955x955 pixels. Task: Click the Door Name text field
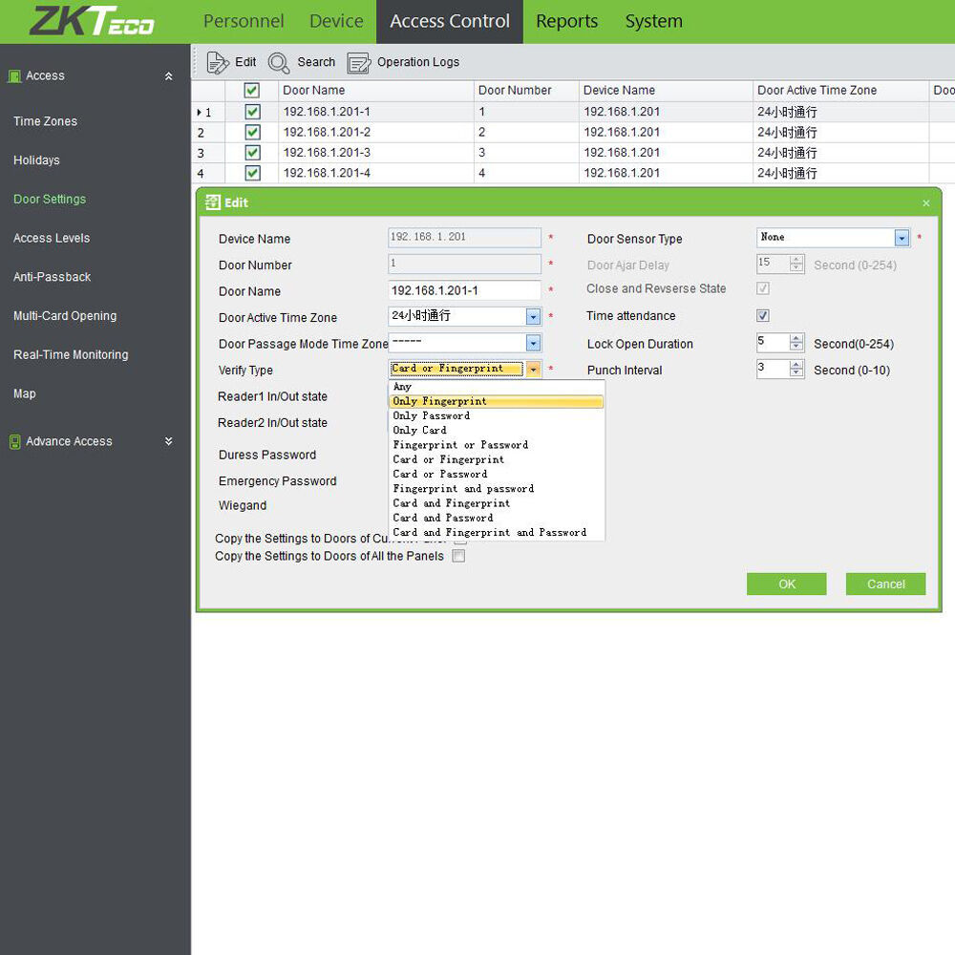[464, 291]
